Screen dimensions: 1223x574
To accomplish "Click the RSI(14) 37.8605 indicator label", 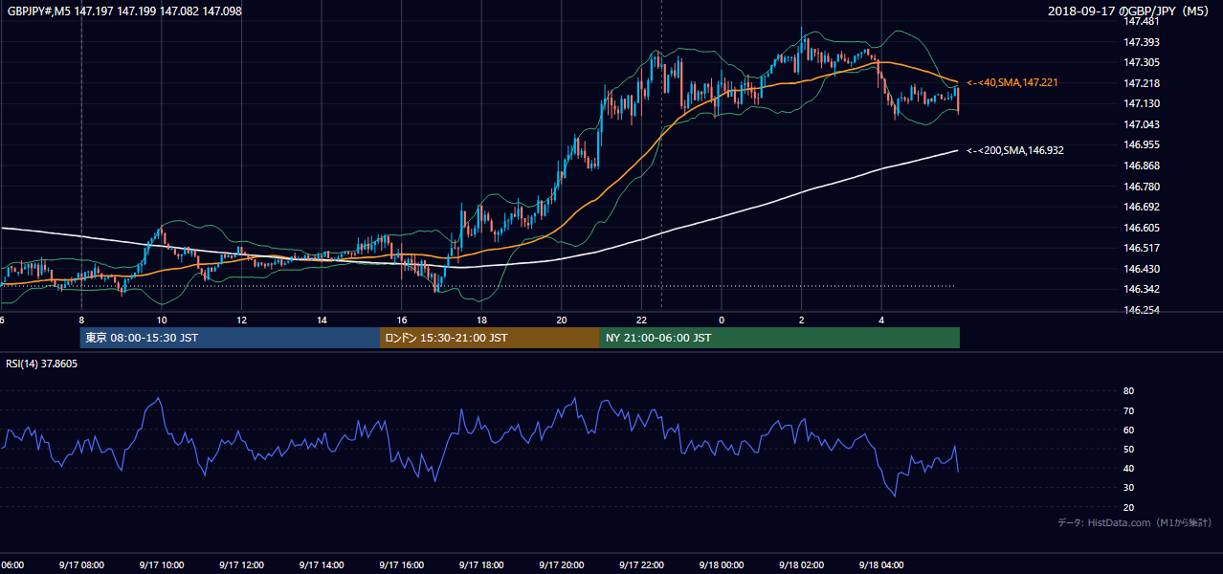I will pyautogui.click(x=41, y=364).
